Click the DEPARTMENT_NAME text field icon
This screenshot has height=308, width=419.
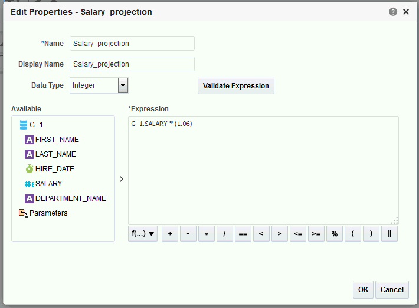pyautogui.click(x=30, y=198)
